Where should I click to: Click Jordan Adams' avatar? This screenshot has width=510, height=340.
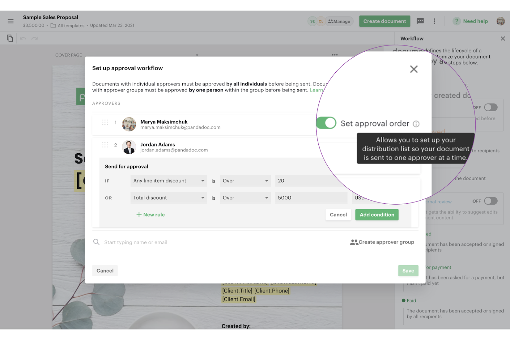point(129,147)
